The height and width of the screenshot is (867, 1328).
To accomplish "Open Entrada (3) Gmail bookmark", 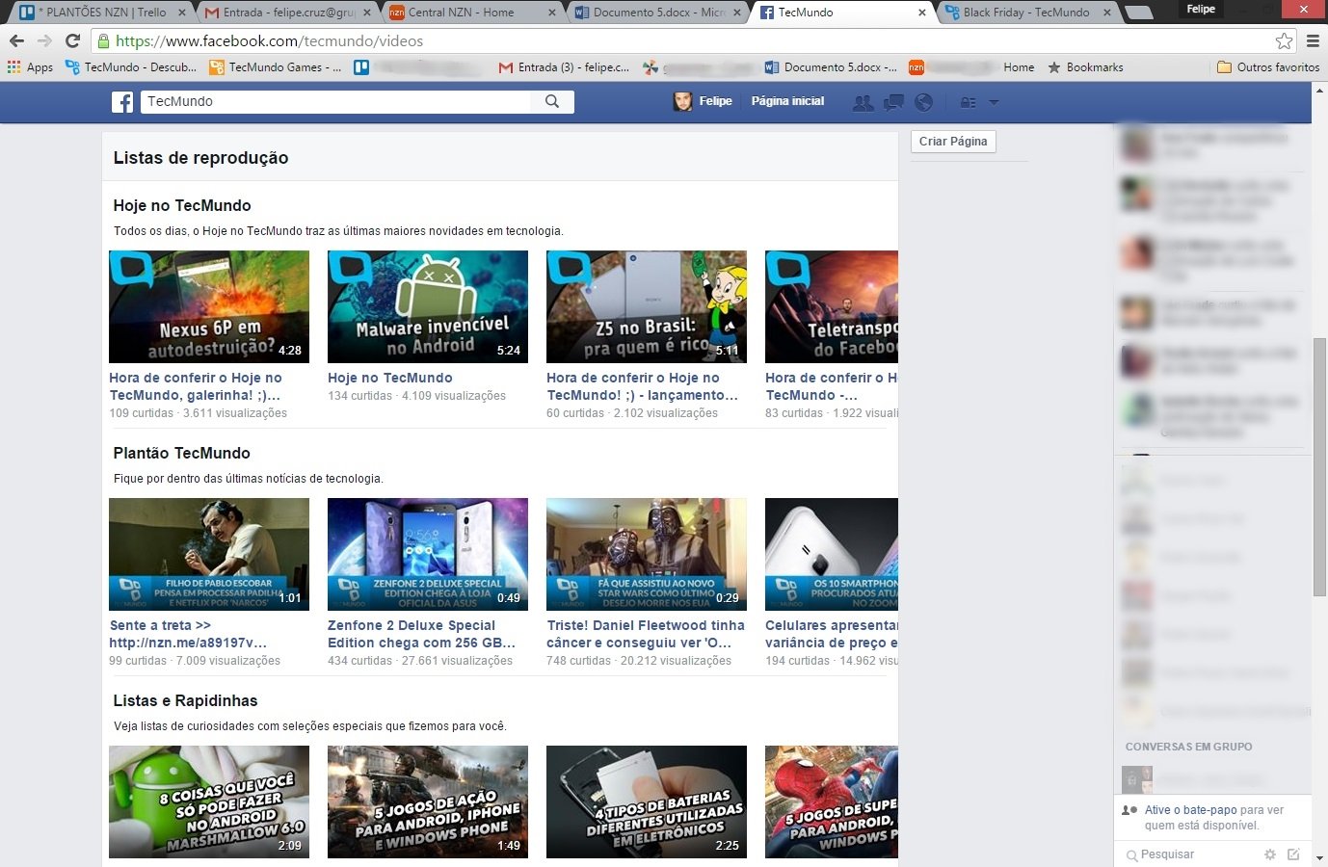I will tap(564, 67).
